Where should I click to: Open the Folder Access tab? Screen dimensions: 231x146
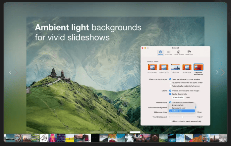click(x=179, y=53)
